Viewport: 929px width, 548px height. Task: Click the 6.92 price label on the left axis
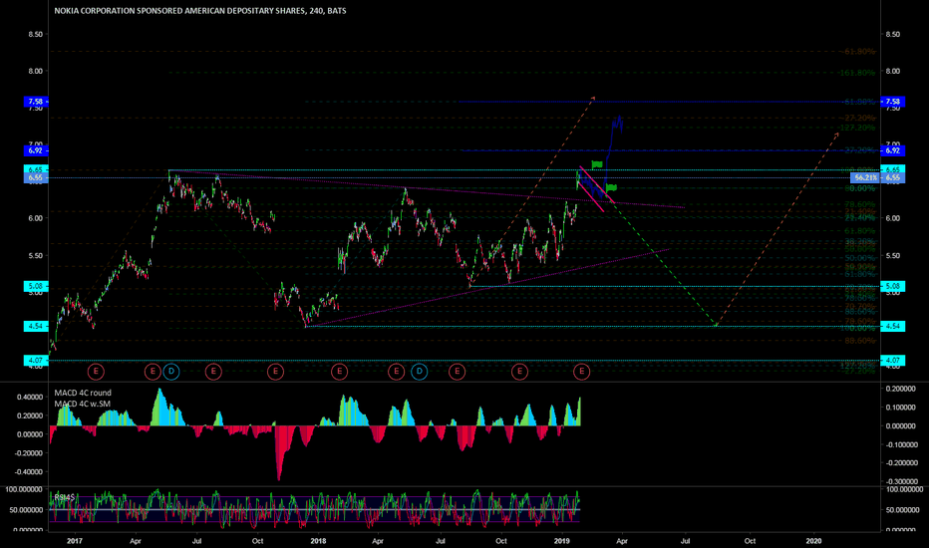(x=36, y=150)
